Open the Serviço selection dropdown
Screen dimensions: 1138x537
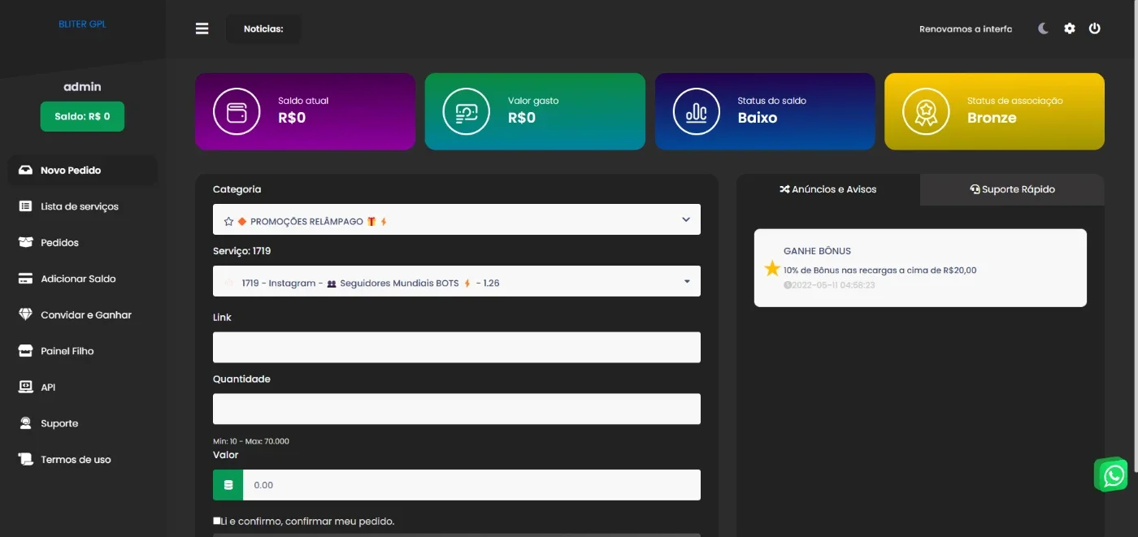(457, 281)
